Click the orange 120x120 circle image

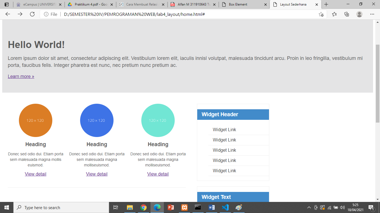pyautogui.click(x=36, y=120)
